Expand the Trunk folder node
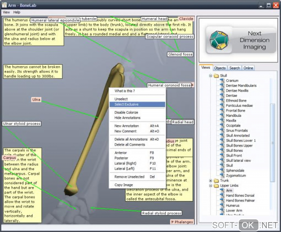This screenshot has height=232, width=281. tap(211, 181)
